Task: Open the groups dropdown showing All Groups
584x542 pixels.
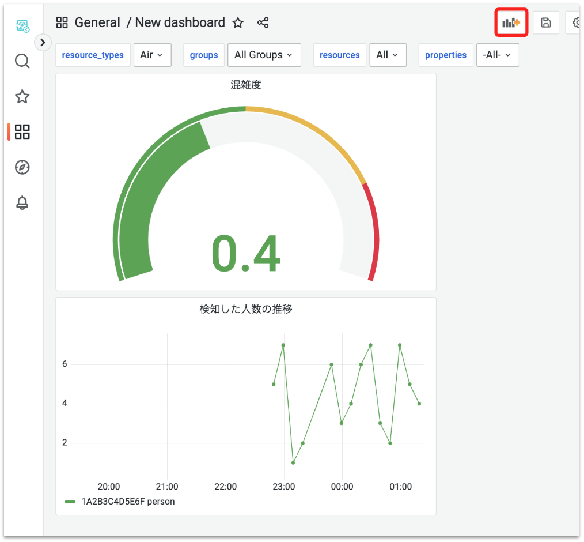Action: pos(264,55)
